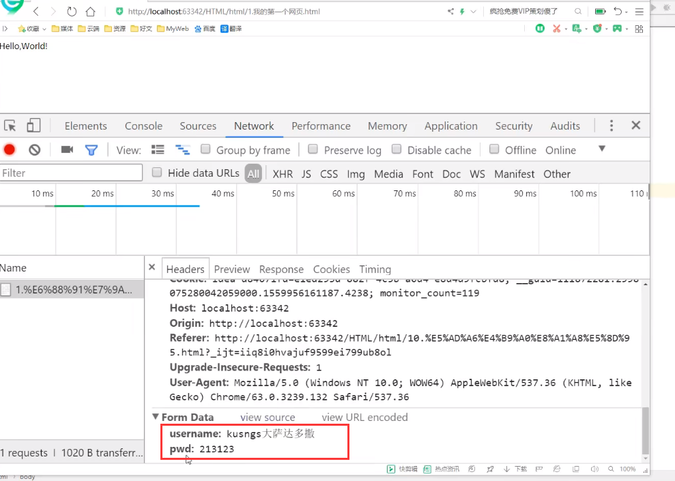The width and height of the screenshot is (675, 481).
Task: Click the green shield extension icon
Action: click(x=597, y=29)
